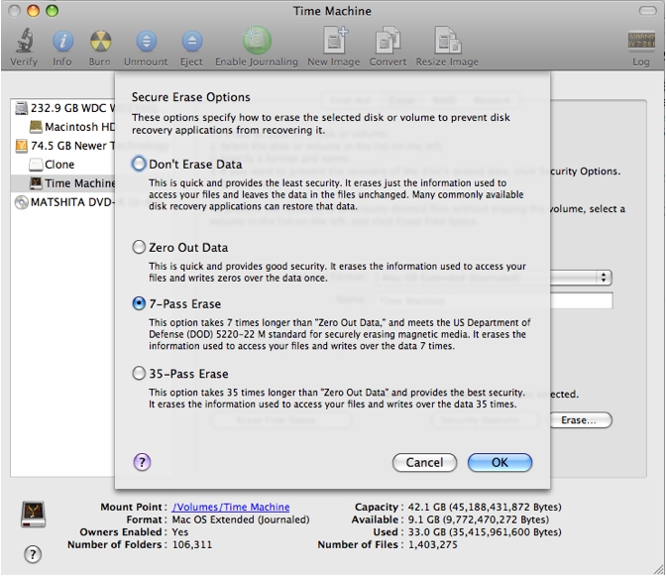Click the Available value 9.1 GB
This screenshot has width=666, height=576.
(479, 519)
